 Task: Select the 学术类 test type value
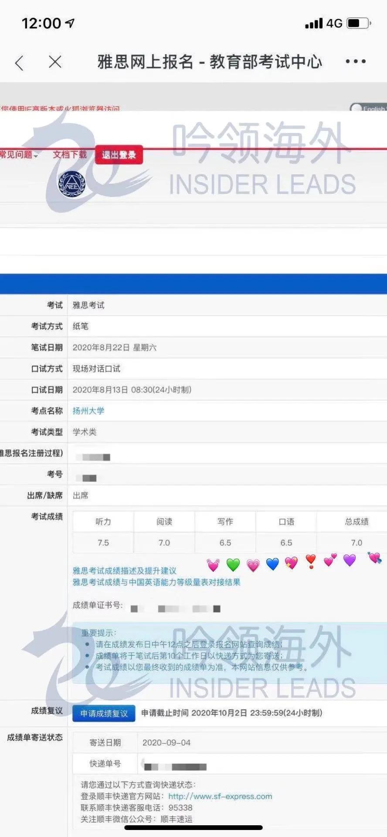[85, 432]
